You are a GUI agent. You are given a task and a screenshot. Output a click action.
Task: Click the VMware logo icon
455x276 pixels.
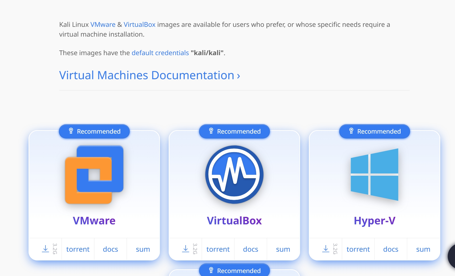94,174
